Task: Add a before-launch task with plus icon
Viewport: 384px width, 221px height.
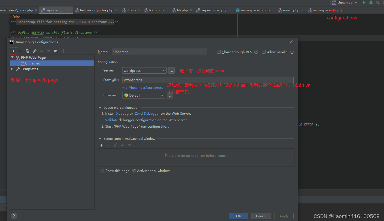Action: coord(101,145)
